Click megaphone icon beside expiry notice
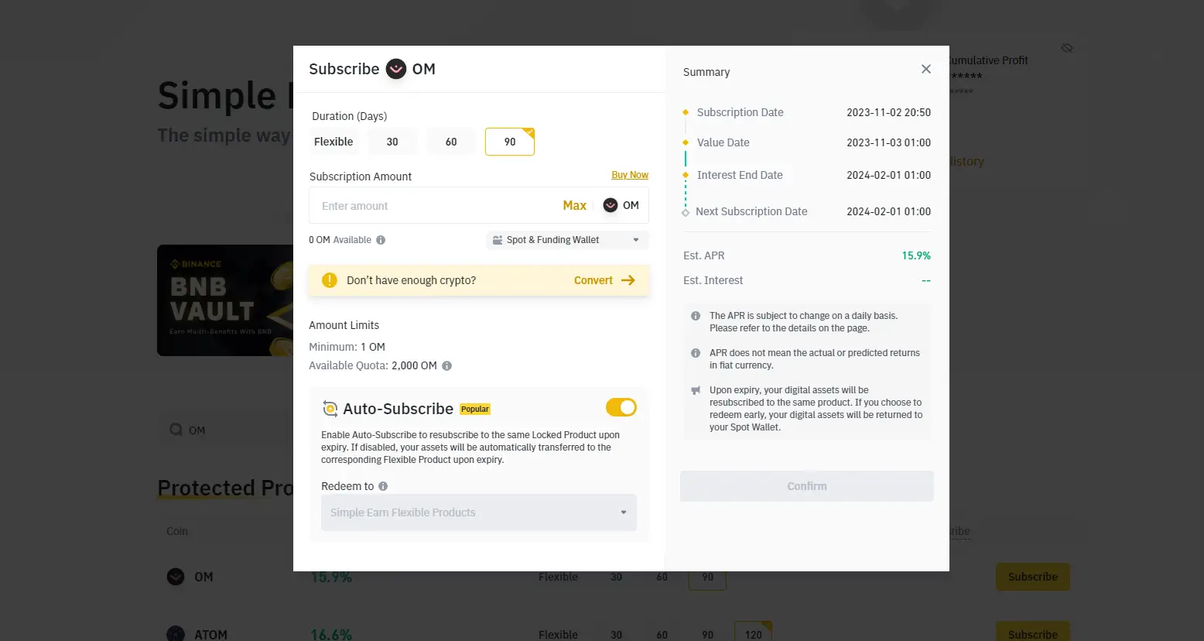1204x641 pixels. 696,390
